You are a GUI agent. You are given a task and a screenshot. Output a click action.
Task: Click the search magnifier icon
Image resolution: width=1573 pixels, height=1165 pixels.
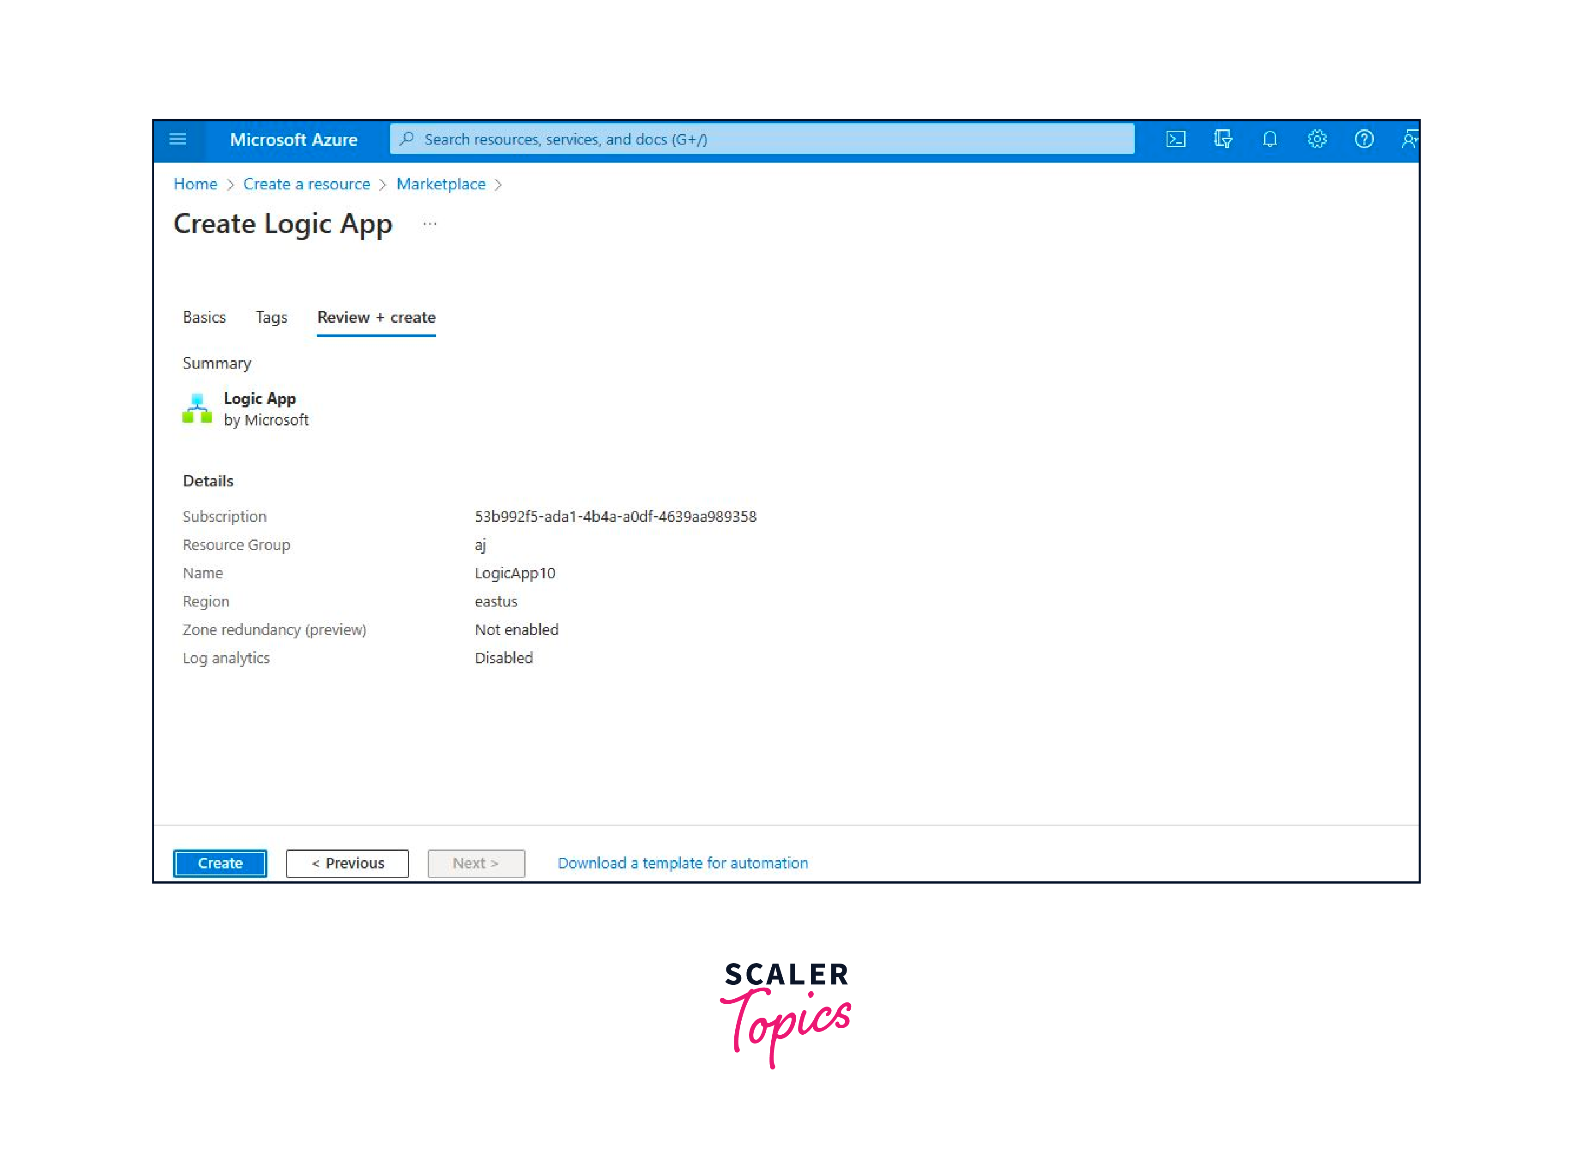pyautogui.click(x=407, y=139)
